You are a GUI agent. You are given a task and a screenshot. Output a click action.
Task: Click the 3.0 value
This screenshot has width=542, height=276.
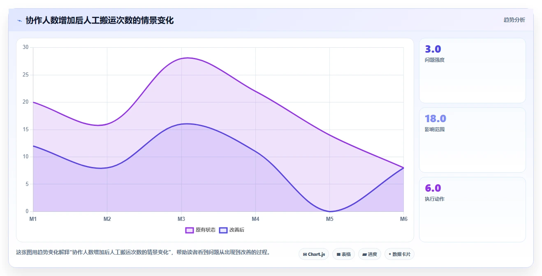click(433, 49)
